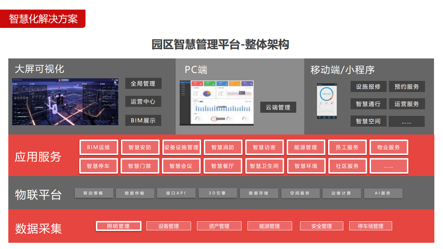The image size is (443, 249).
Task: Select the 空间服务 platform box
Action: (x=300, y=193)
